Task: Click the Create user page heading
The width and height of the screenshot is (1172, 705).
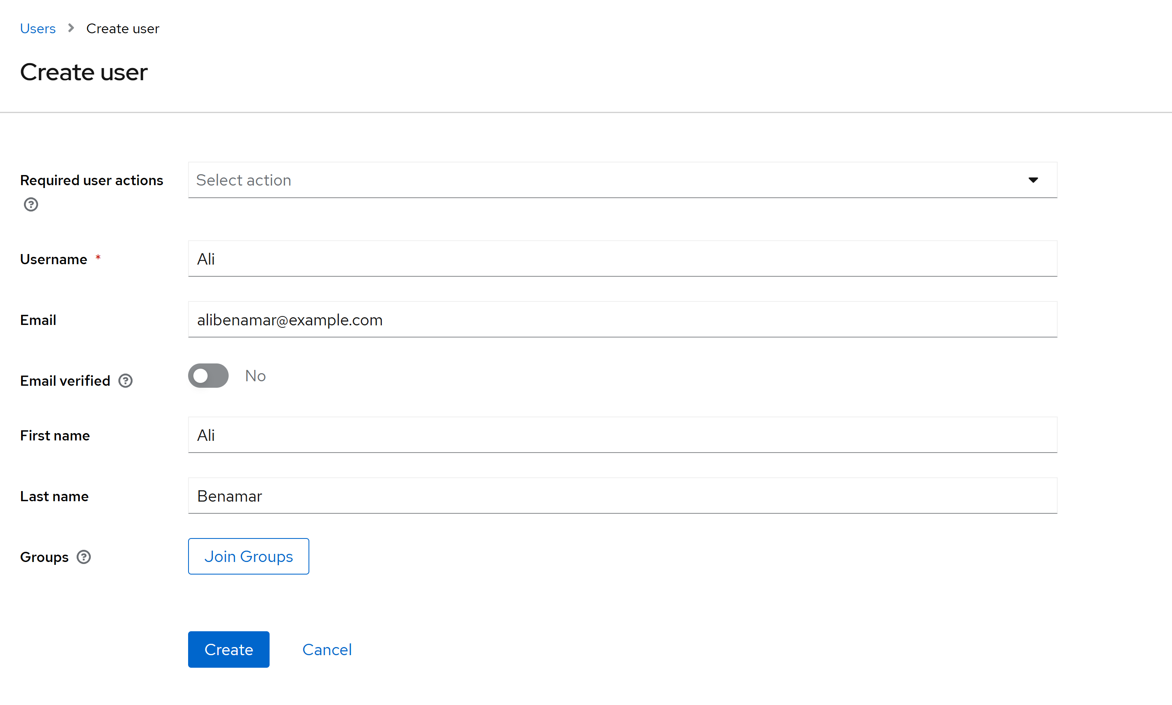Action: click(x=84, y=72)
